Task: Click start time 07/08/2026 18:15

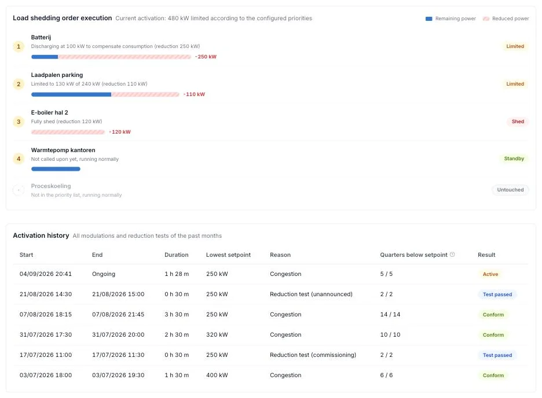Action: point(46,315)
